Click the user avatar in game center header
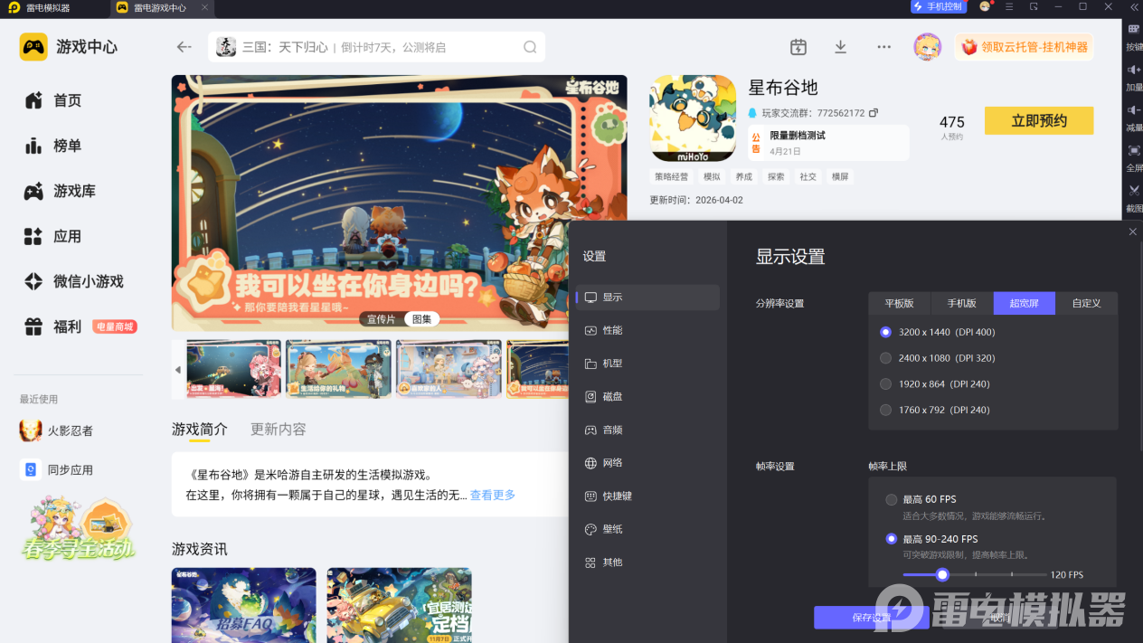1143x643 pixels. [x=927, y=47]
